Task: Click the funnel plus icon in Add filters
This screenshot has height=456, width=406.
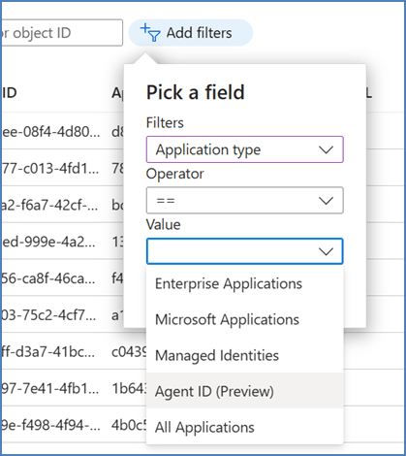Action: coord(150,33)
